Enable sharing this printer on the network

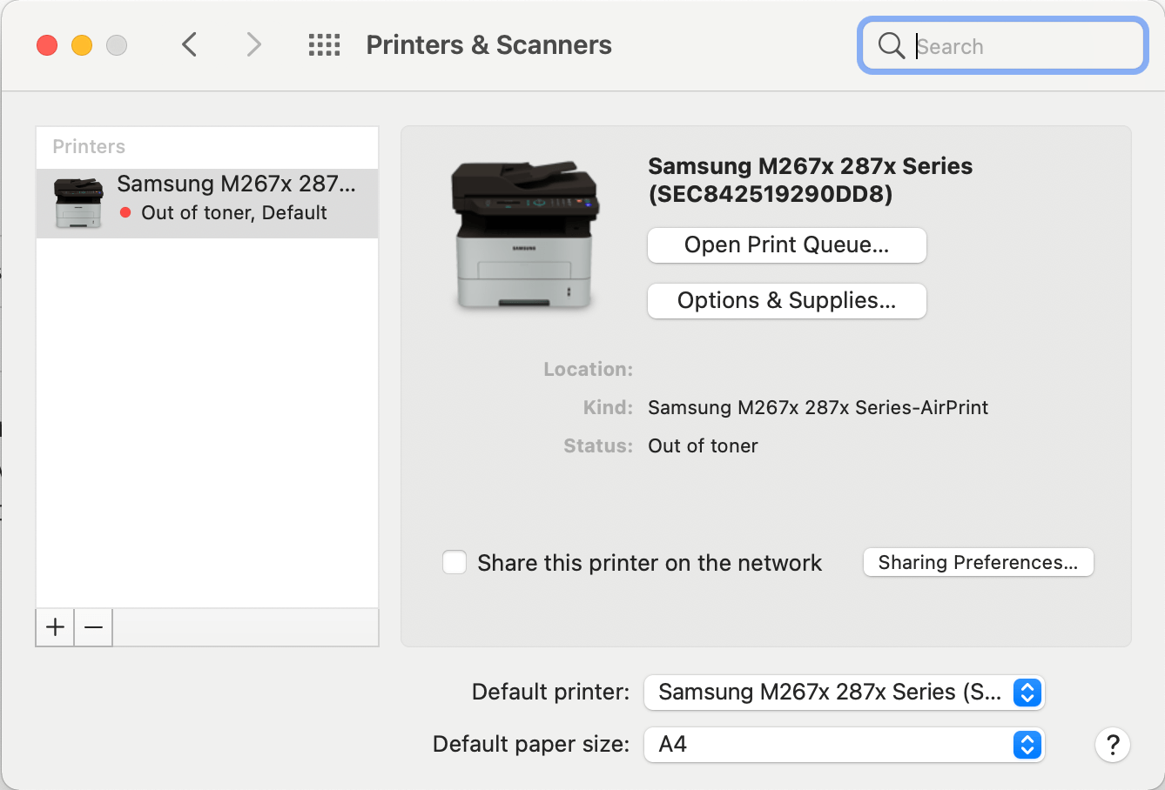[x=454, y=562]
